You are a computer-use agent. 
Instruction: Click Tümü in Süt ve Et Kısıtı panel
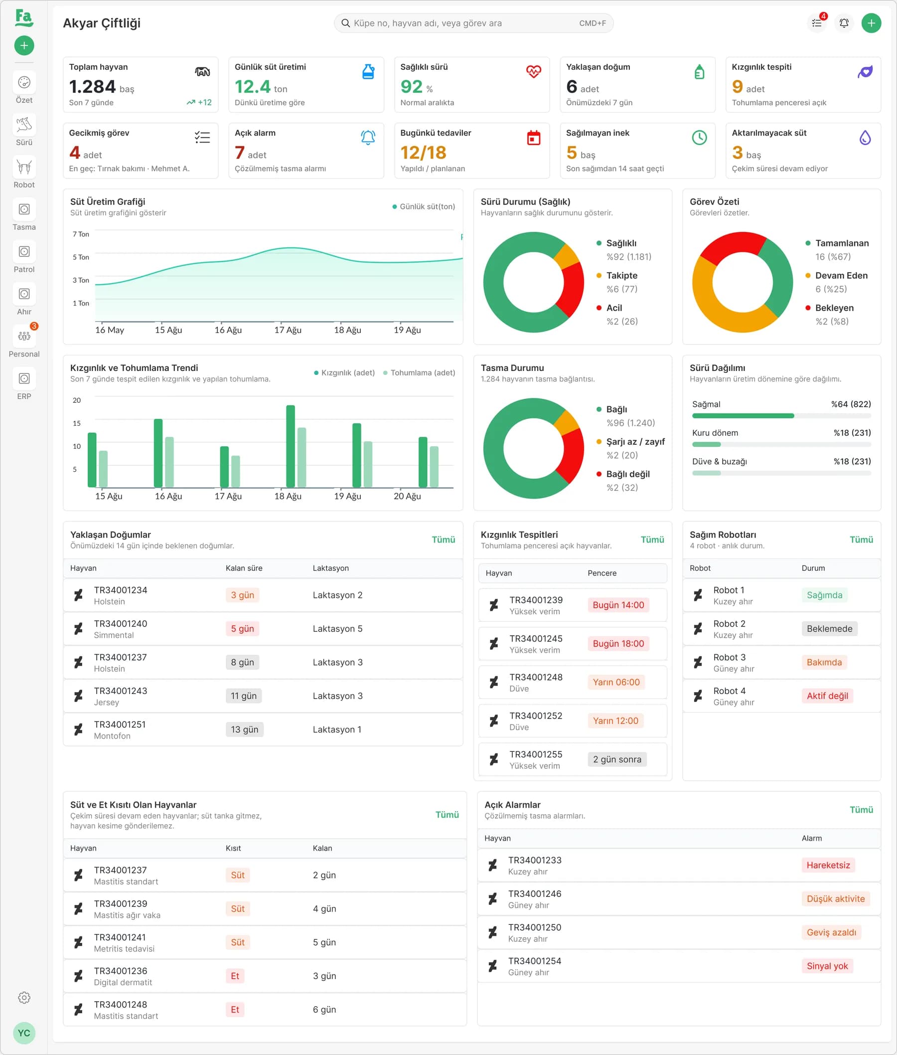(x=447, y=815)
